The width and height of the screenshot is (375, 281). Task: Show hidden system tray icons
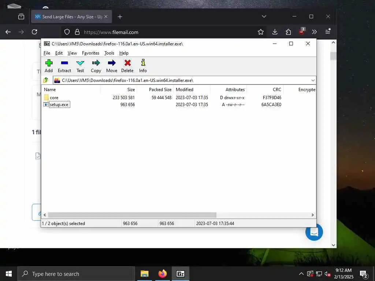pos(301,274)
